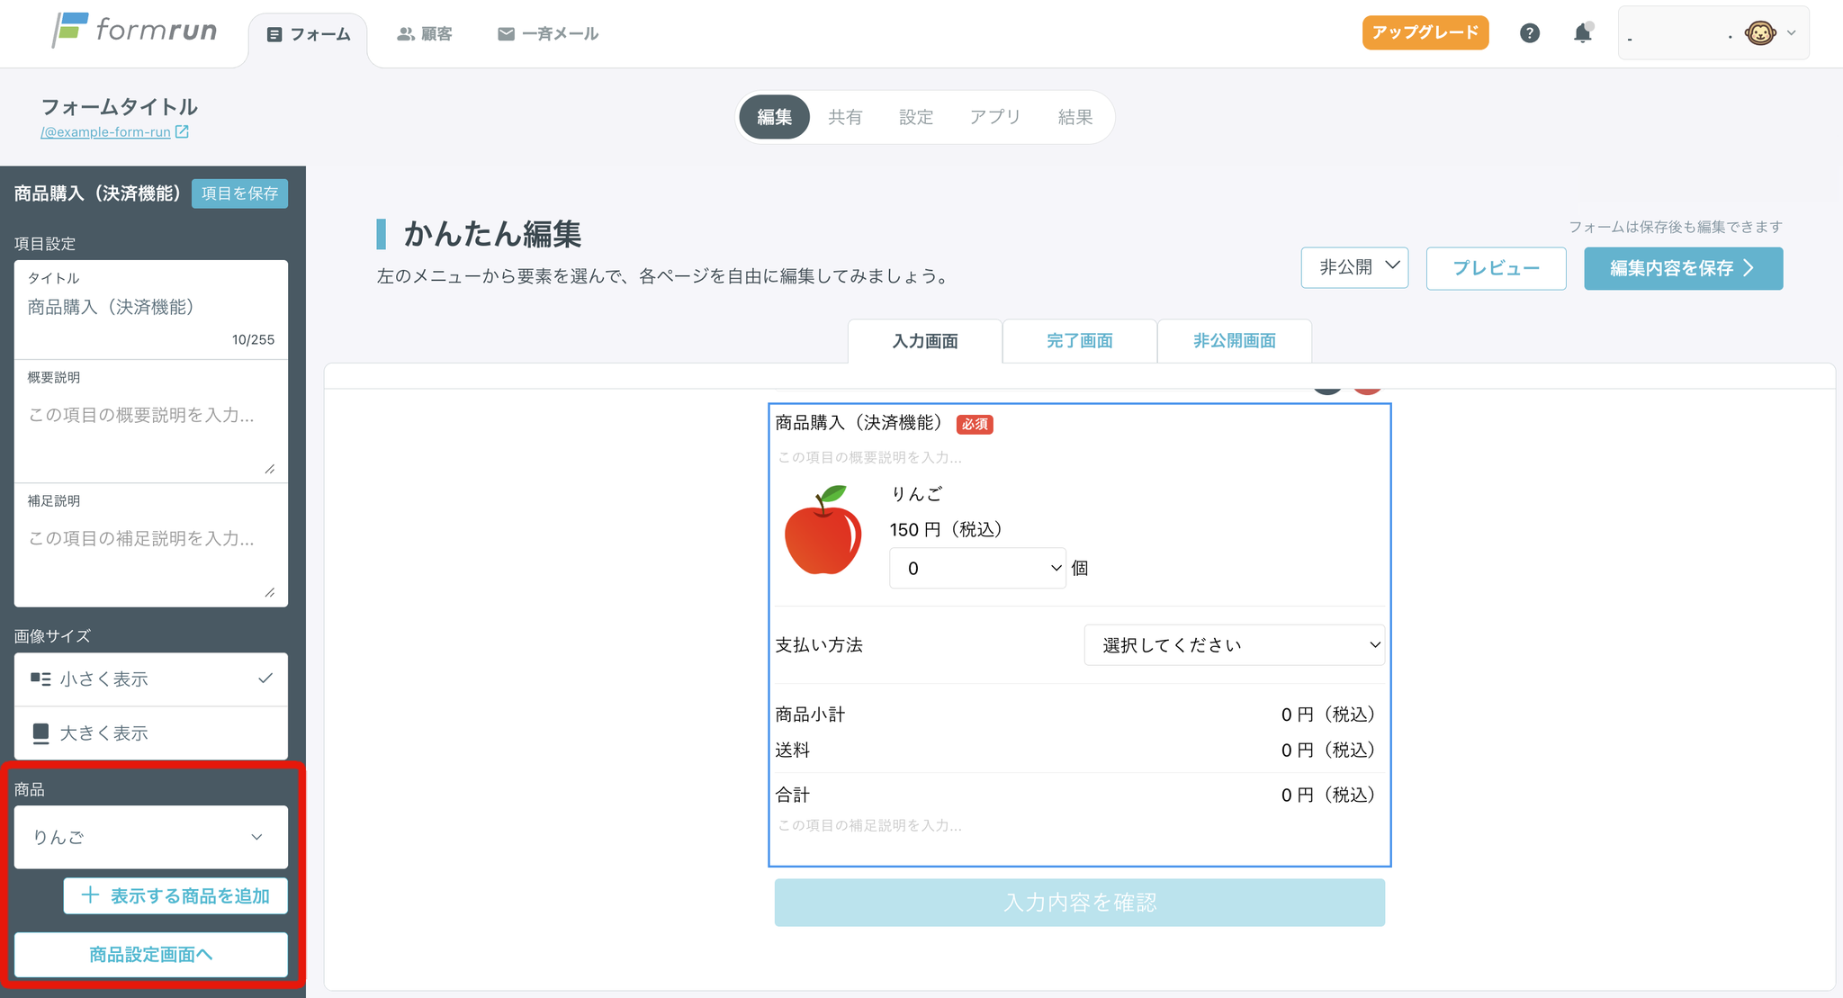
Task: Switch to the 完了画面 tab
Action: pyautogui.click(x=1079, y=341)
